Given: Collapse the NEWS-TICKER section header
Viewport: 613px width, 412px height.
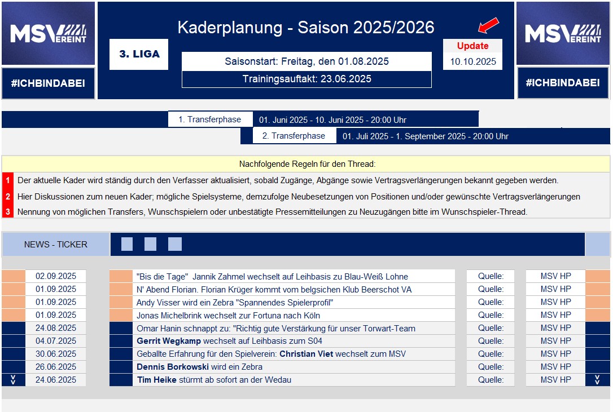Looking at the screenshot, I should (x=55, y=244).
